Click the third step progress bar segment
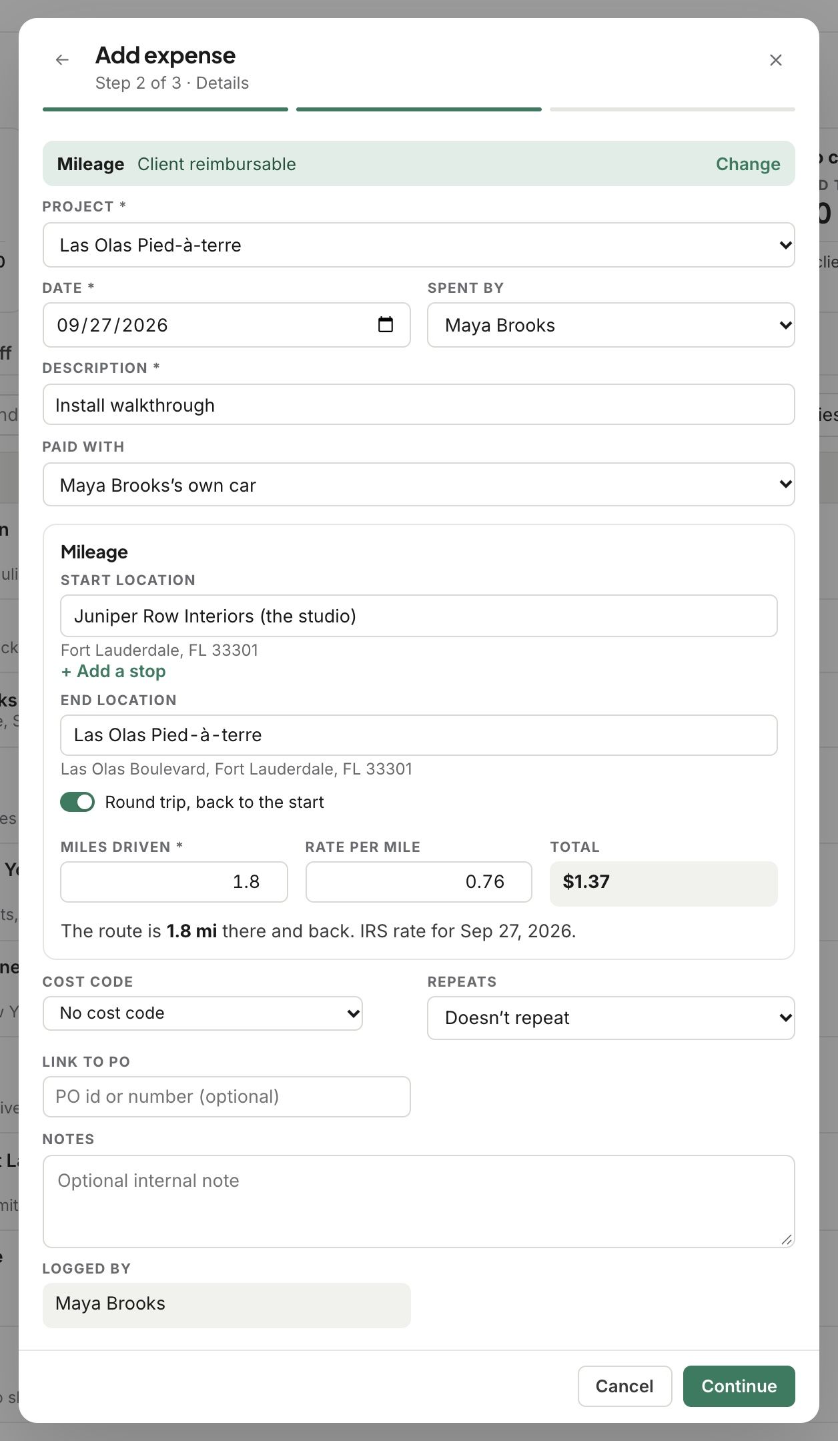The width and height of the screenshot is (838, 1441). pos(673,109)
